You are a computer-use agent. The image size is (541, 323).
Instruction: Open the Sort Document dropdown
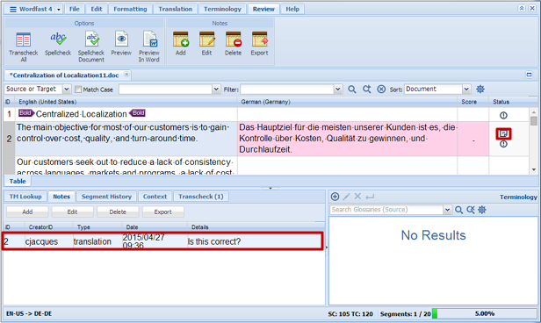466,90
